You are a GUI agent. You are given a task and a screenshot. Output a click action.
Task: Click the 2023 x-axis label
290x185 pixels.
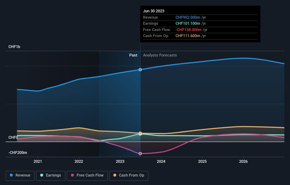(120, 162)
